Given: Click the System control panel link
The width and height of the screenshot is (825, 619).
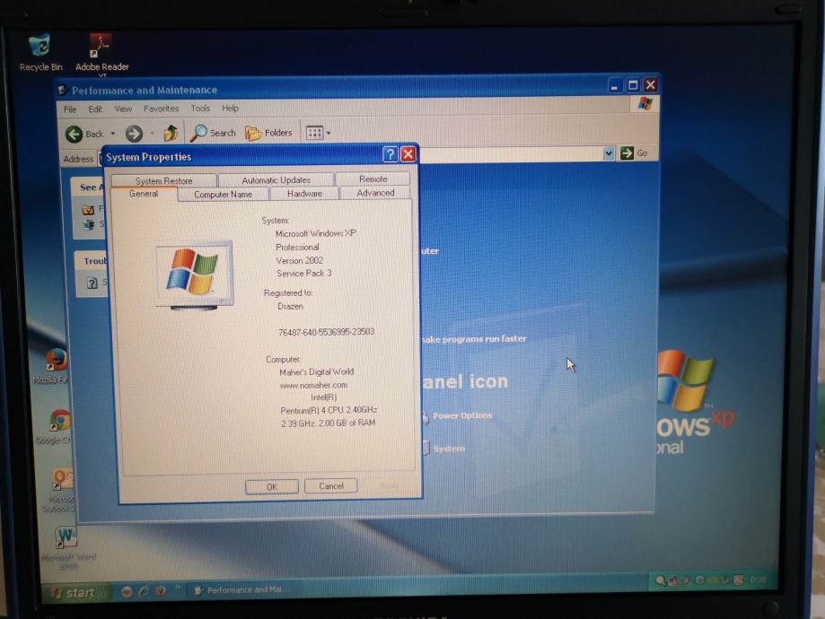Looking at the screenshot, I should click(449, 449).
